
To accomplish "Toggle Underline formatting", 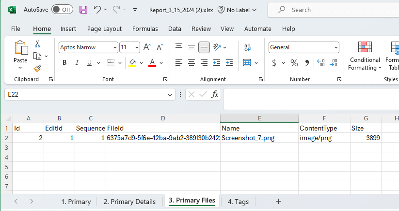I will 89,63.
